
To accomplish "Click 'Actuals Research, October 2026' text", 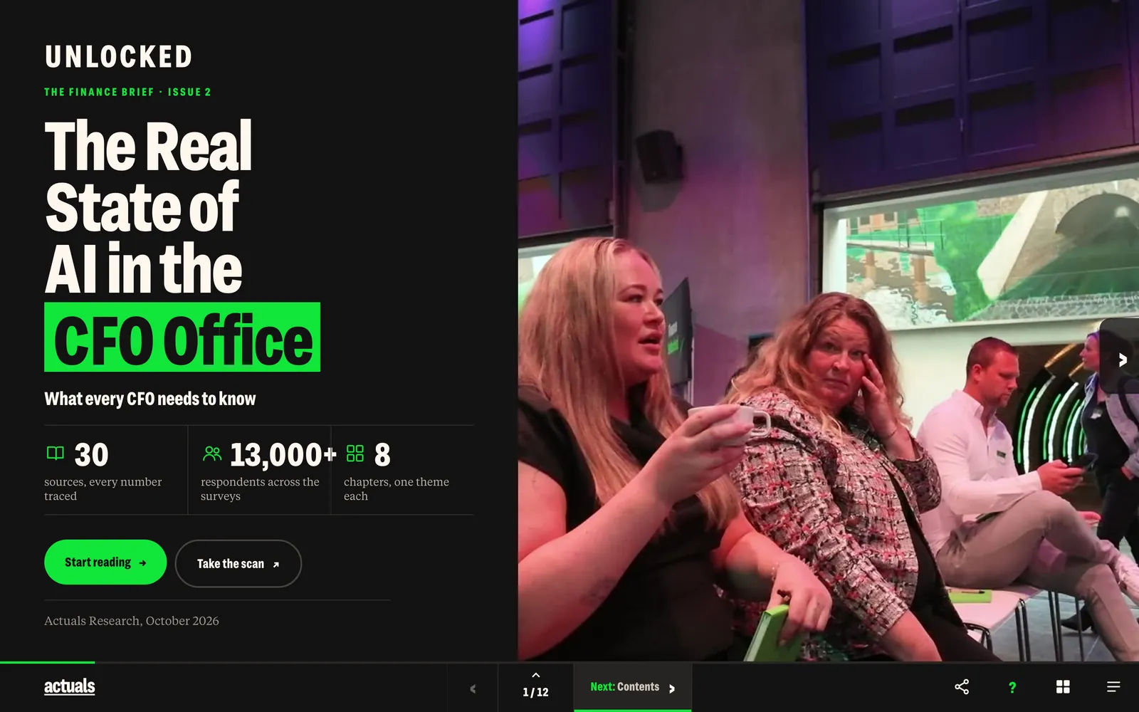I will tap(132, 621).
